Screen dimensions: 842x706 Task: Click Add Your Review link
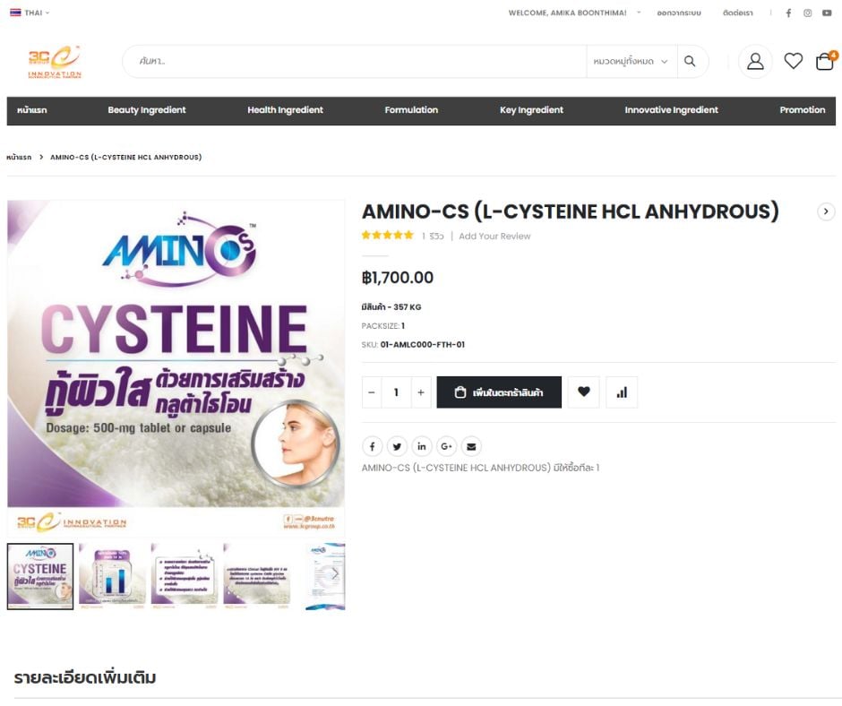click(x=494, y=237)
